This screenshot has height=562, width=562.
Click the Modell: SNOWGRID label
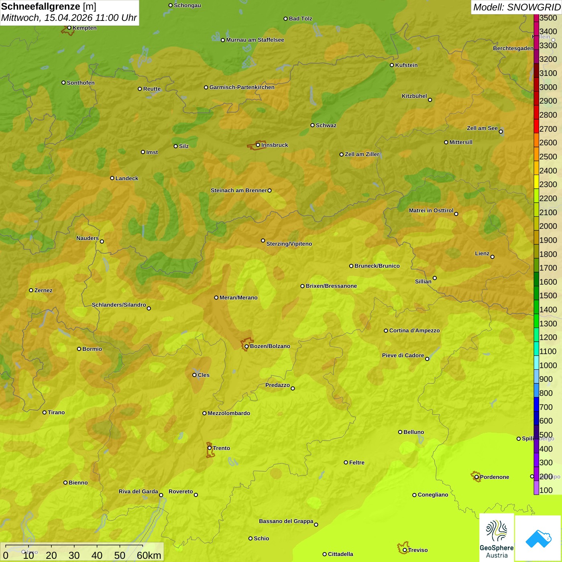(517, 7)
